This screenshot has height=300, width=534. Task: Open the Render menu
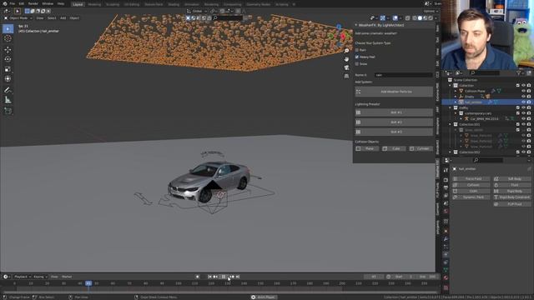pyautogui.click(x=33, y=3)
